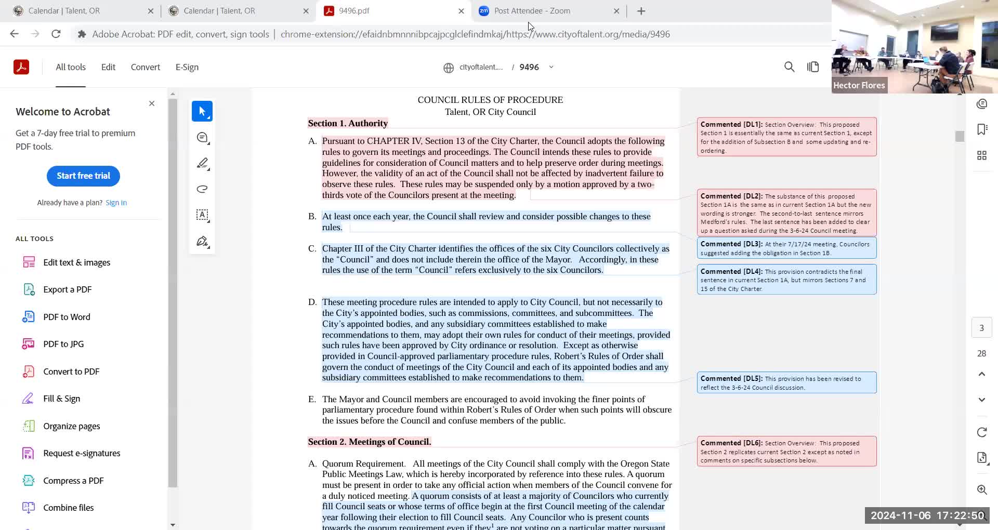Open comment DL1 section overview
Image resolution: width=998 pixels, height=530 pixels.
pos(786,137)
